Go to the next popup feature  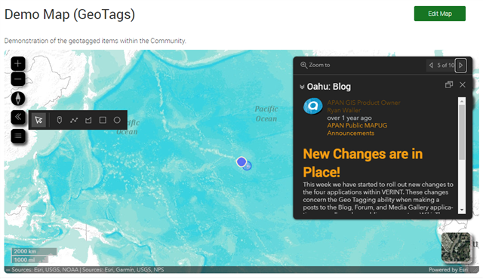(461, 65)
